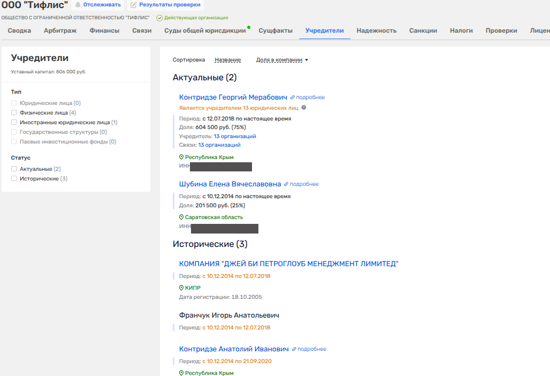Click the Результаты проверки button
The height and width of the screenshot is (376, 550).
[165, 5]
